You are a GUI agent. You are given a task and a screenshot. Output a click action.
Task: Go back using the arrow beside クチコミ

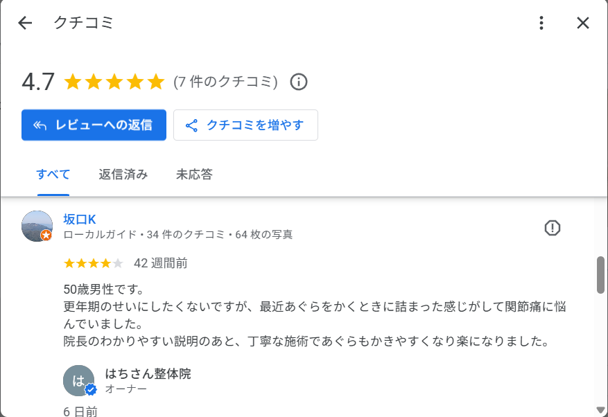[x=25, y=23]
